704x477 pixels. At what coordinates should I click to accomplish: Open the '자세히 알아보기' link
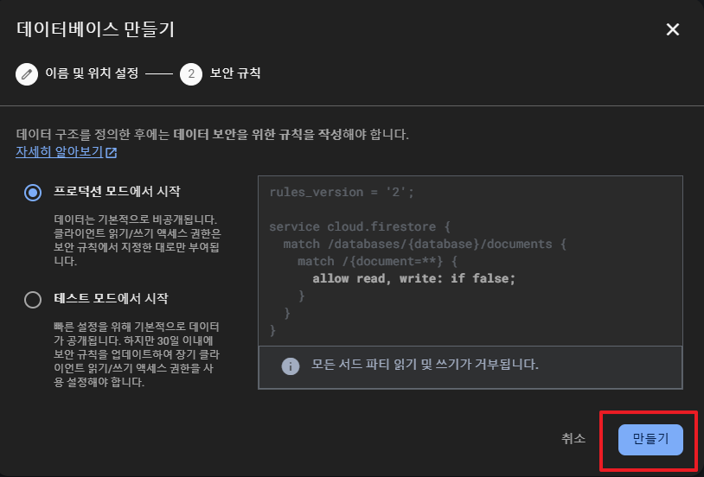tap(60, 152)
